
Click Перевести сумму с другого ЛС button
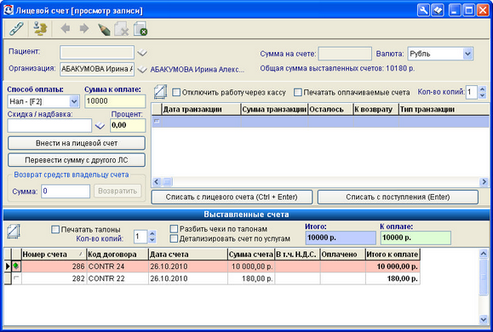coord(77,160)
